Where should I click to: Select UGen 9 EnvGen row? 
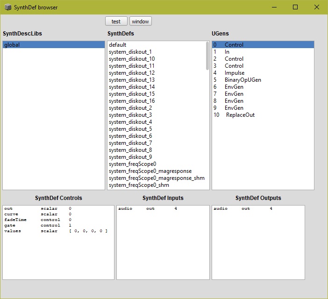(x=263, y=108)
